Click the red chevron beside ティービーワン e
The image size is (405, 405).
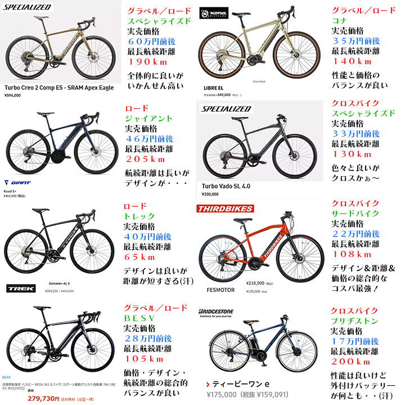click(x=208, y=384)
